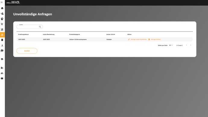Open the document book sidebar icon
Screen dimensions: 208x117
2,40
